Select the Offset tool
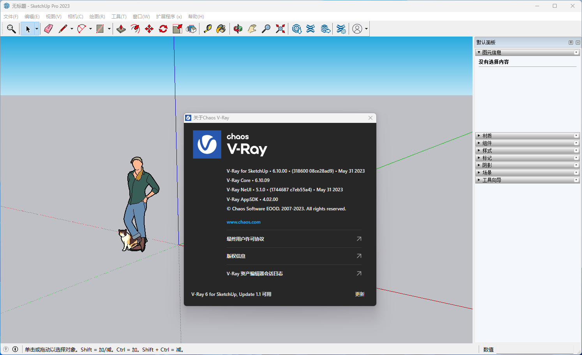 point(135,29)
